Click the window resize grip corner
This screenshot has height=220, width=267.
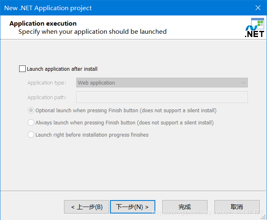[x=263, y=217]
